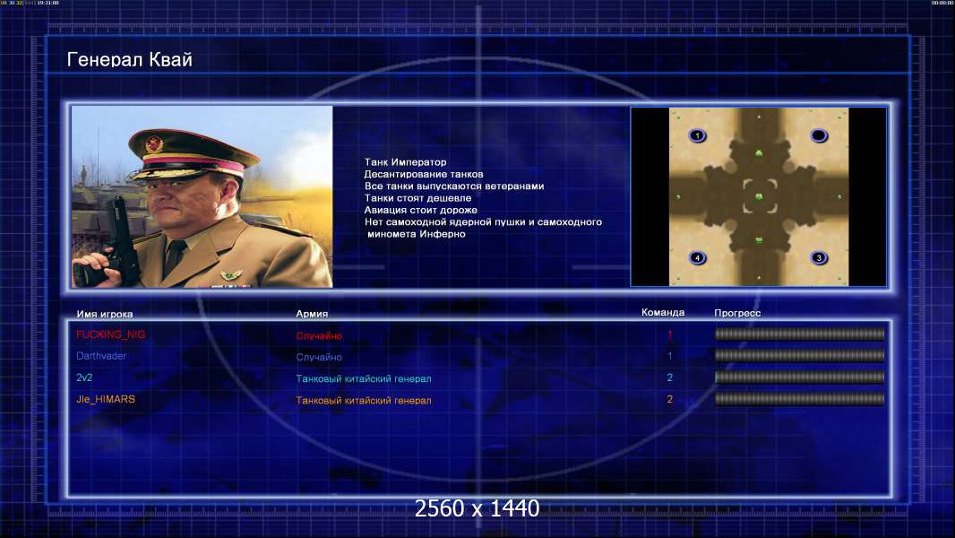Click Jle_HIMARS's team number 2

(x=669, y=399)
